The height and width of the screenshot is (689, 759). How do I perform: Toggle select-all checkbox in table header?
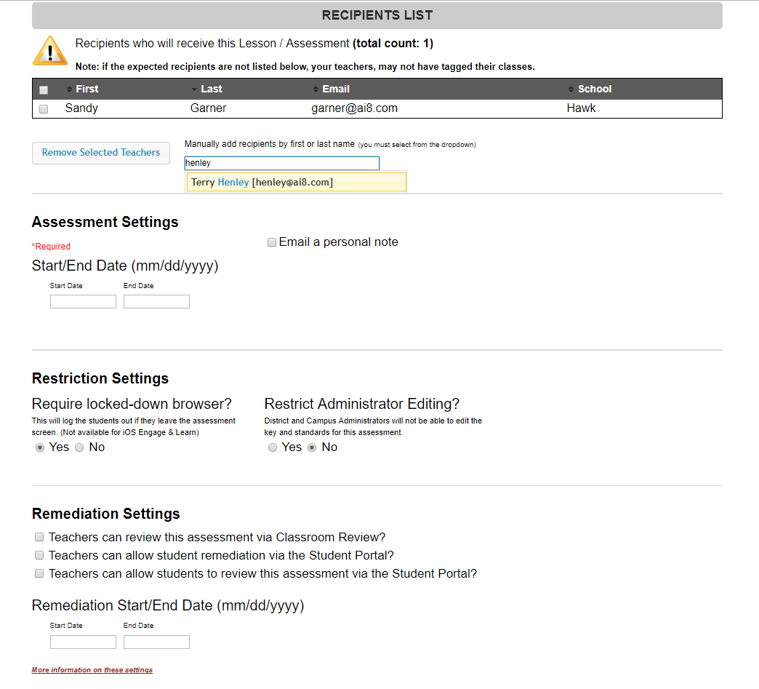(x=44, y=90)
